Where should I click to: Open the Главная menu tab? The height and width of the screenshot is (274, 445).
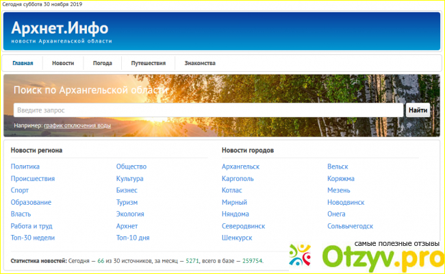click(23, 63)
